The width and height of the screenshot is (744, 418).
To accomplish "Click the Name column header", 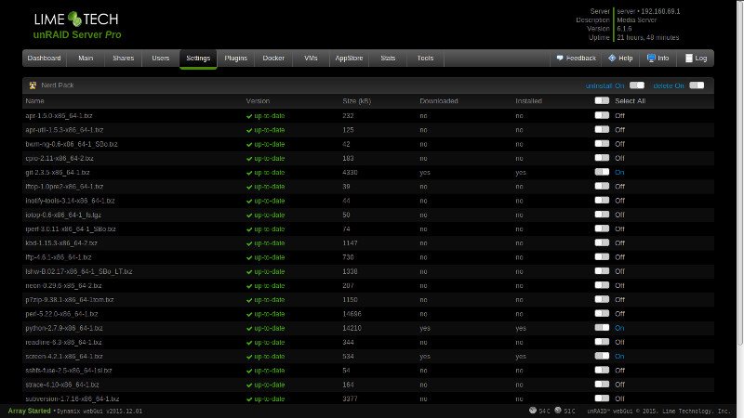I will click(x=34, y=101).
